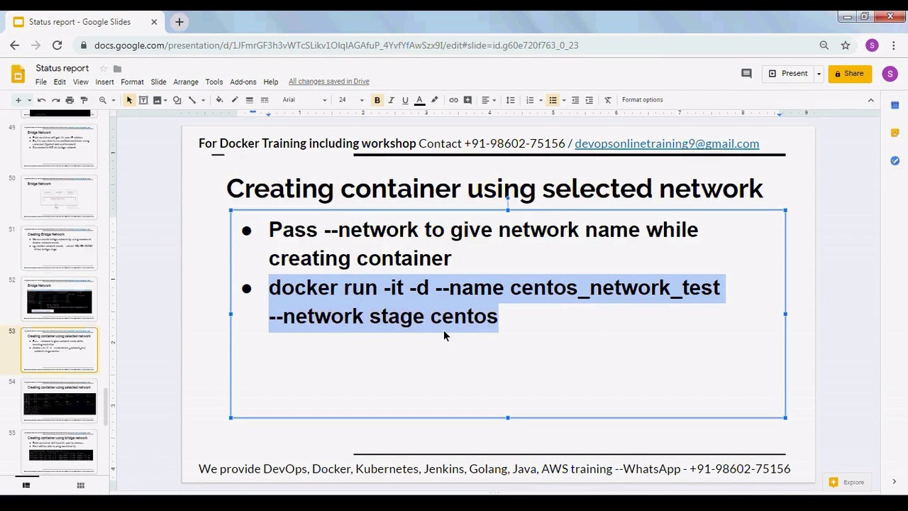The width and height of the screenshot is (908, 511).
Task: Open the Arial font dropdown
Action: pos(304,100)
